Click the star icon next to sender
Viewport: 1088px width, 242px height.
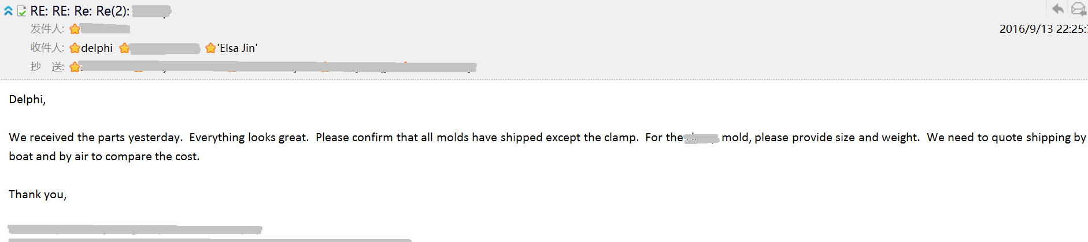coord(75,29)
